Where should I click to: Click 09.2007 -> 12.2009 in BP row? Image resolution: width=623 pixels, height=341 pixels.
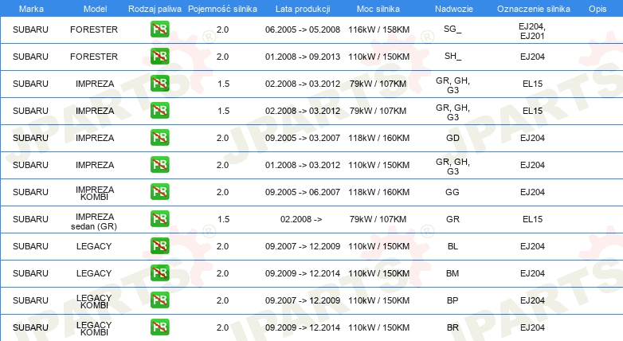click(x=303, y=300)
